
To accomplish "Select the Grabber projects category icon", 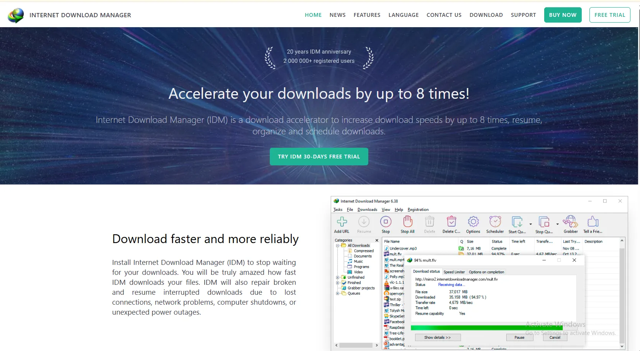I will [x=344, y=288].
